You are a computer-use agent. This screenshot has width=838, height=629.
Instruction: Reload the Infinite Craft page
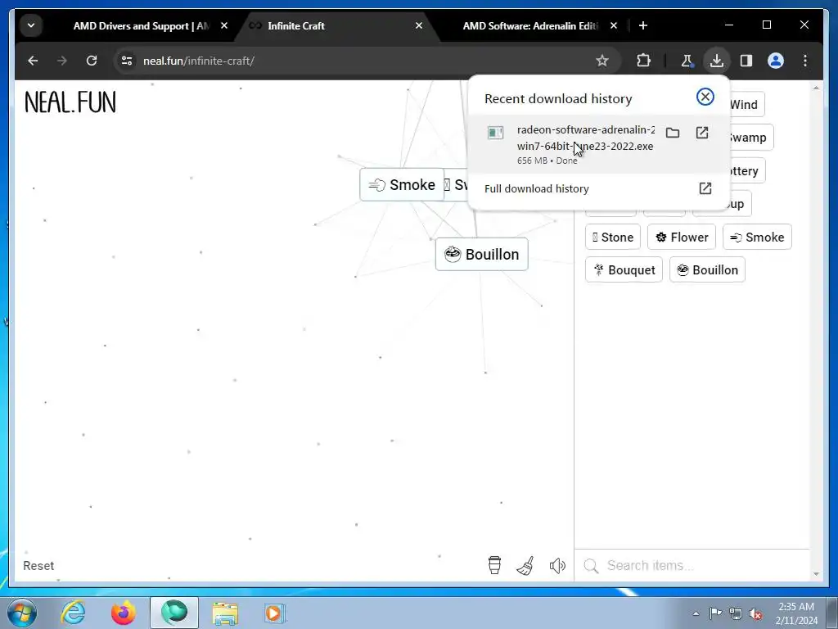(x=92, y=61)
